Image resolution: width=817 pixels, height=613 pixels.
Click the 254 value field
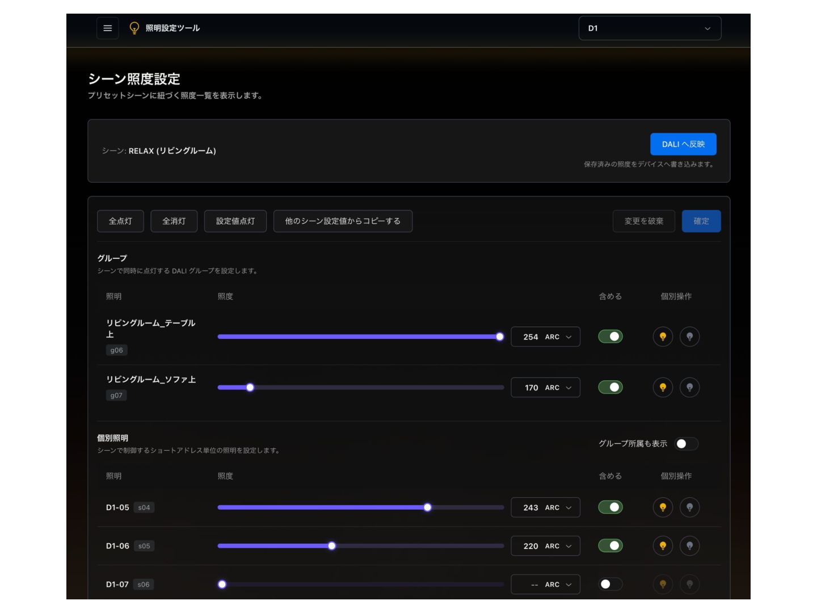click(530, 337)
